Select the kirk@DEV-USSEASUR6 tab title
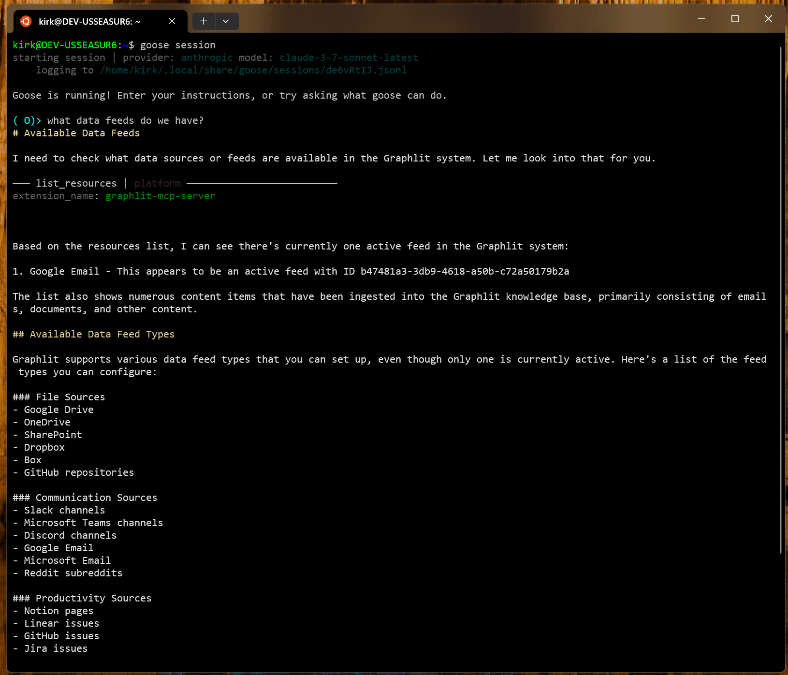This screenshot has height=675, width=788. [89, 22]
